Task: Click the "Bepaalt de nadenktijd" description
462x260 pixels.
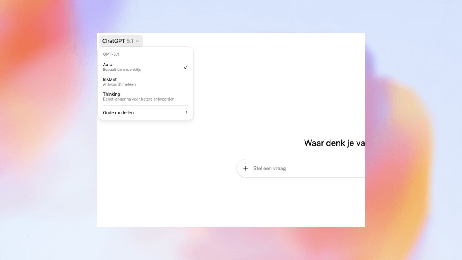Action: 122,70
